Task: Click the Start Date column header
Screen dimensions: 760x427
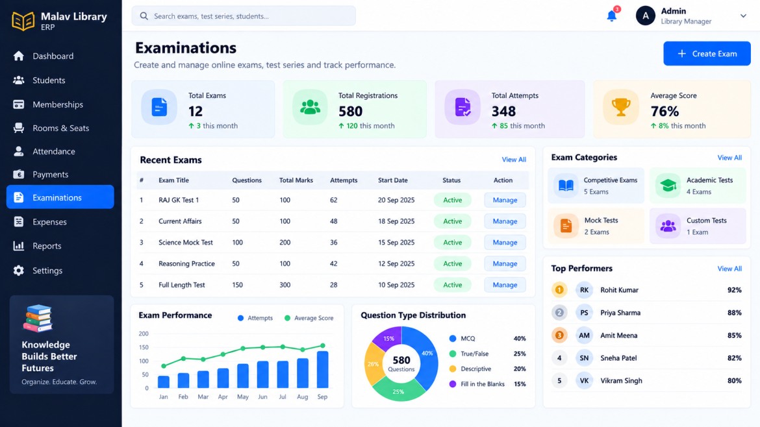Action: pos(392,180)
